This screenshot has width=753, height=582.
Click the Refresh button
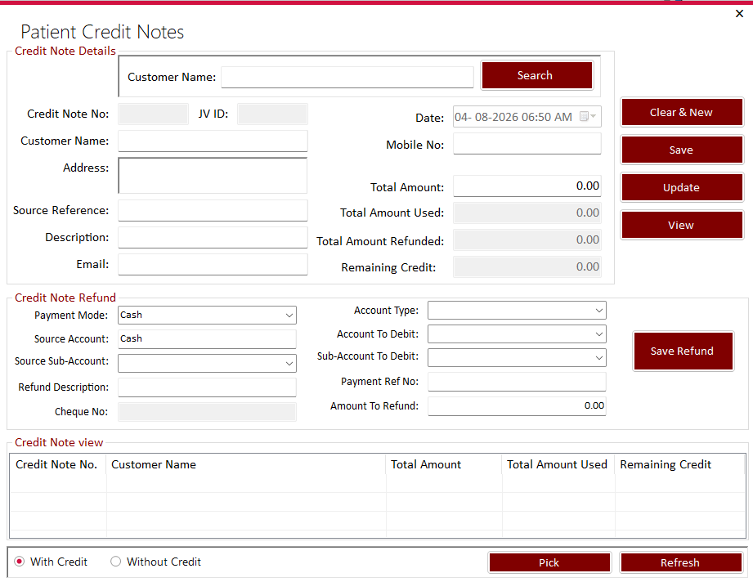click(x=681, y=562)
